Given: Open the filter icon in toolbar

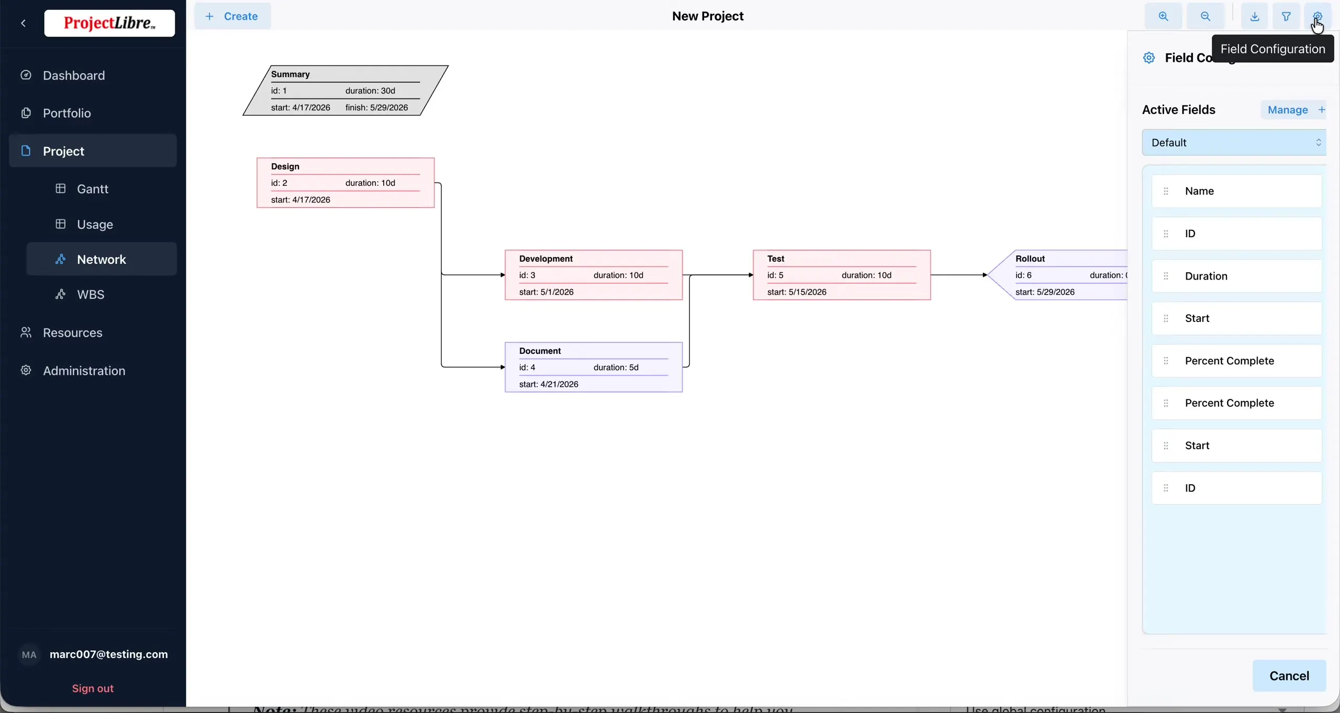Looking at the screenshot, I should click(1286, 16).
